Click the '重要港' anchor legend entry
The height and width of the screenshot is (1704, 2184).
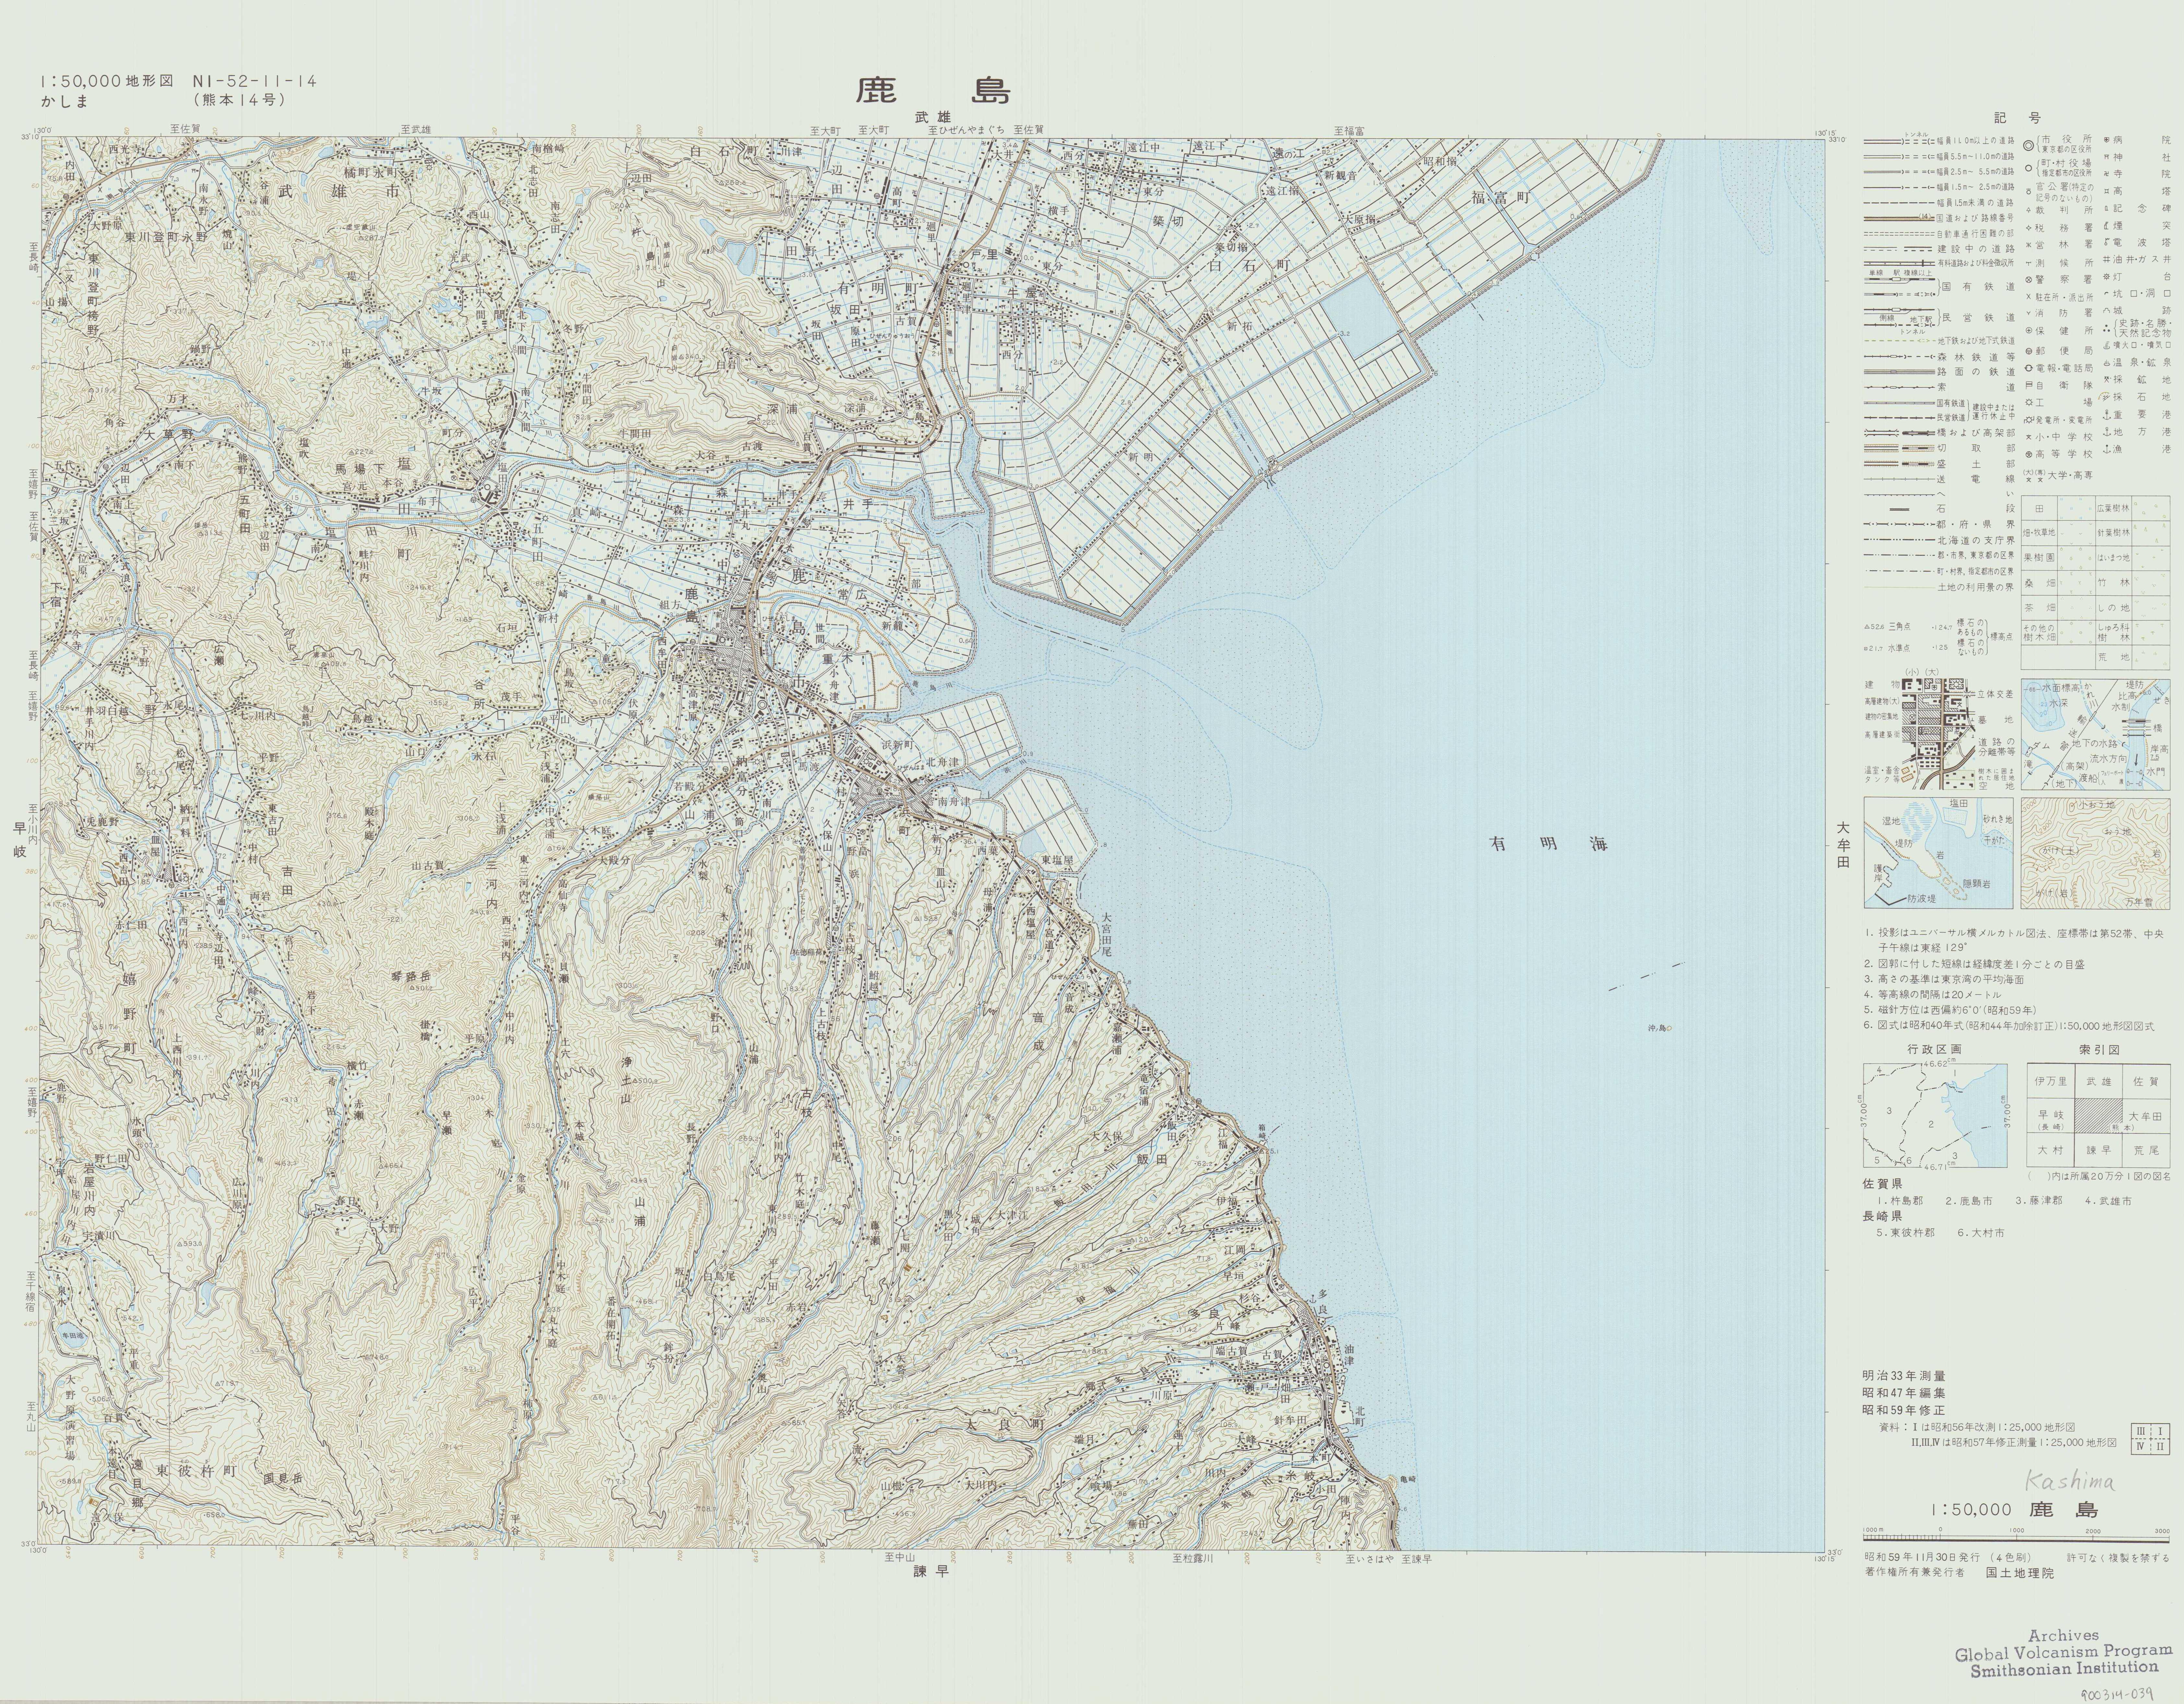[x=2137, y=415]
